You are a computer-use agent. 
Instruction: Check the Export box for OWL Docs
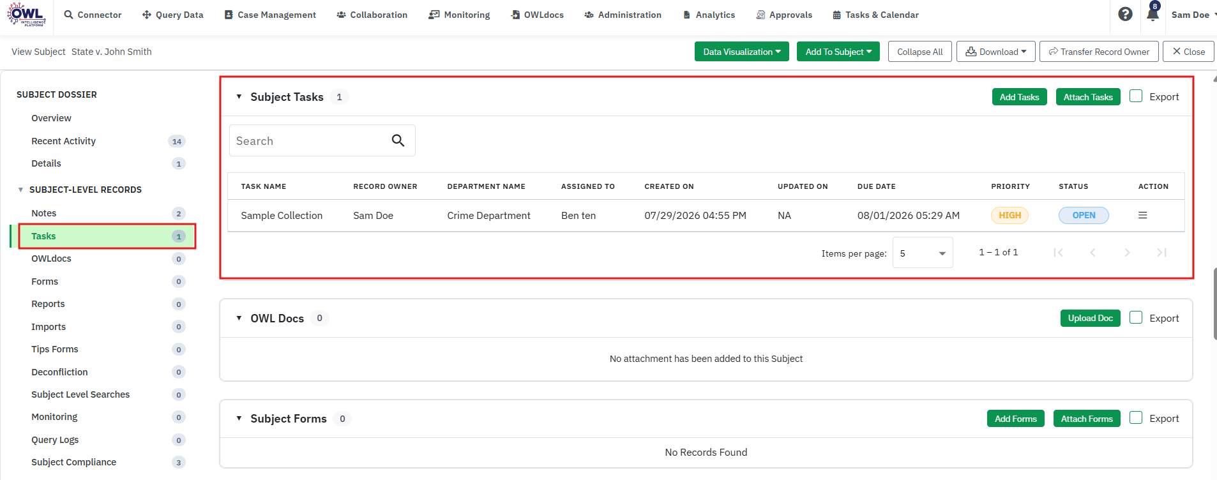click(x=1136, y=318)
